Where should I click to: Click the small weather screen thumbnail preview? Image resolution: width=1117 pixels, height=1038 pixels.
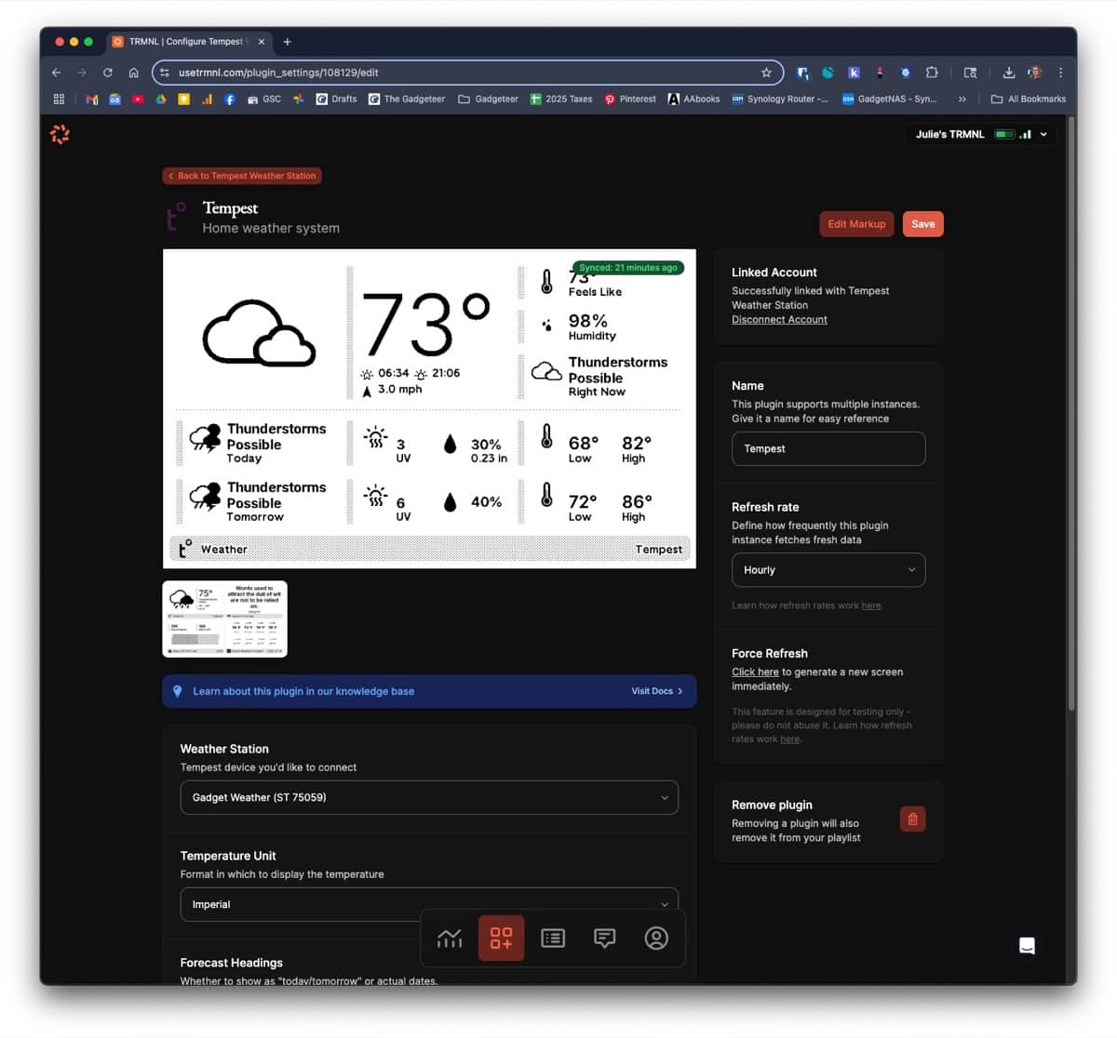point(224,618)
